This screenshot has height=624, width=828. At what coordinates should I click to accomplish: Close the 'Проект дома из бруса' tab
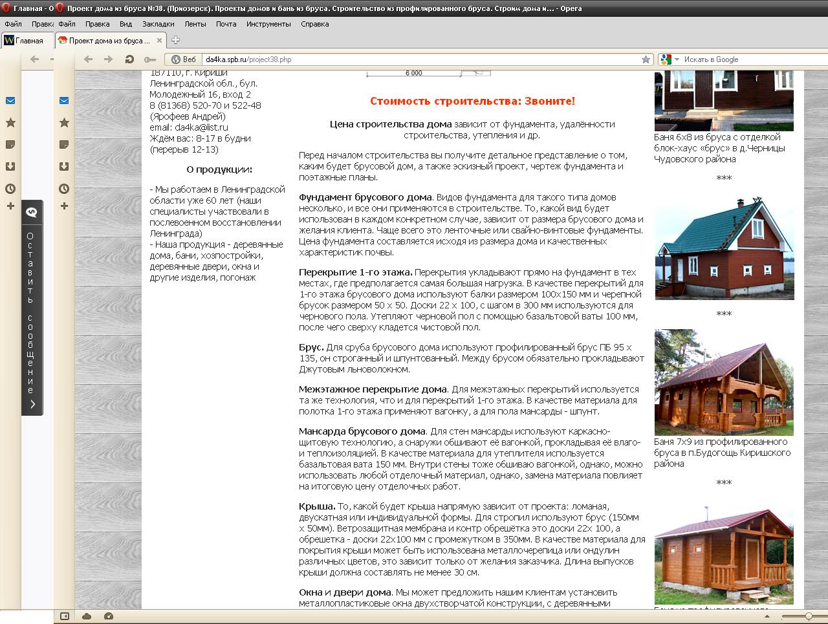pos(160,40)
